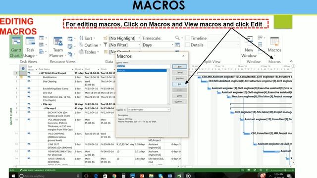Switch to MS Project on the taskbar

coord(179,176)
